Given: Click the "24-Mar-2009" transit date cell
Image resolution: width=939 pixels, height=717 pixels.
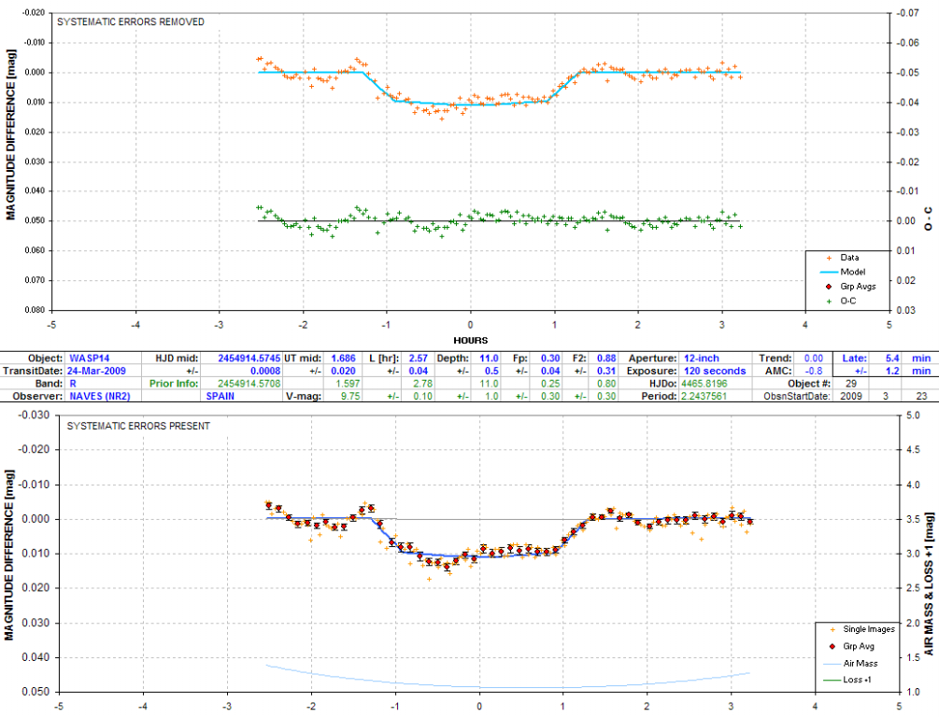Looking at the screenshot, I should click(x=96, y=371).
